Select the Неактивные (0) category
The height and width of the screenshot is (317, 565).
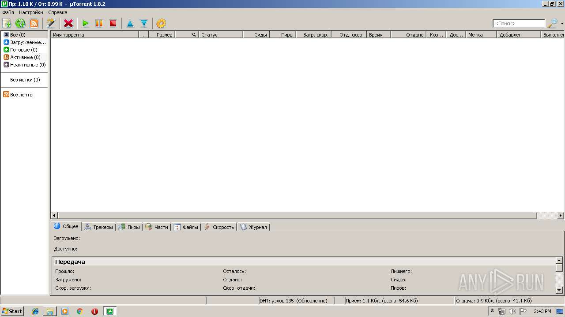[24, 65]
